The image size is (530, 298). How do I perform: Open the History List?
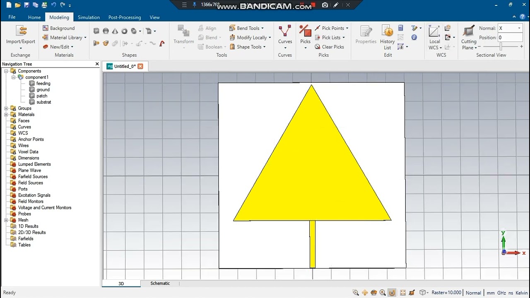[x=388, y=37]
